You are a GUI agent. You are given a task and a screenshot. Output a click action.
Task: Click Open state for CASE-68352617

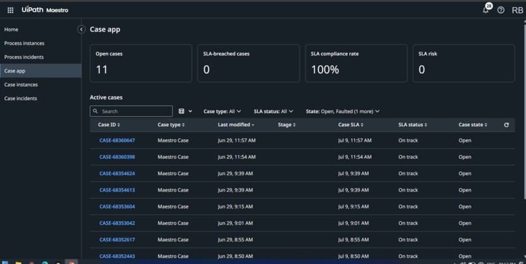coord(465,239)
